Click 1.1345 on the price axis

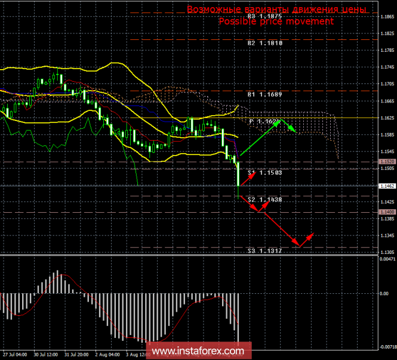coord(387,235)
